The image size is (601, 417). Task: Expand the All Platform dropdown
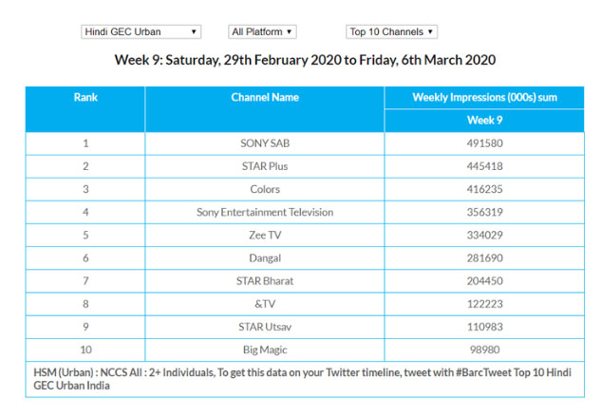tap(262, 31)
